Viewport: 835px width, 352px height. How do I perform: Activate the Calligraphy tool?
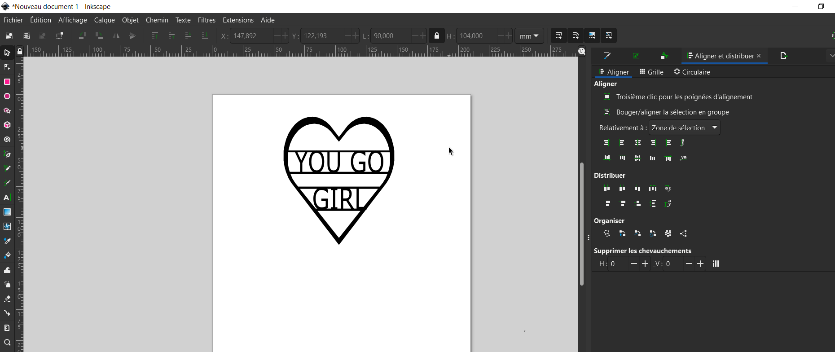coord(7,183)
